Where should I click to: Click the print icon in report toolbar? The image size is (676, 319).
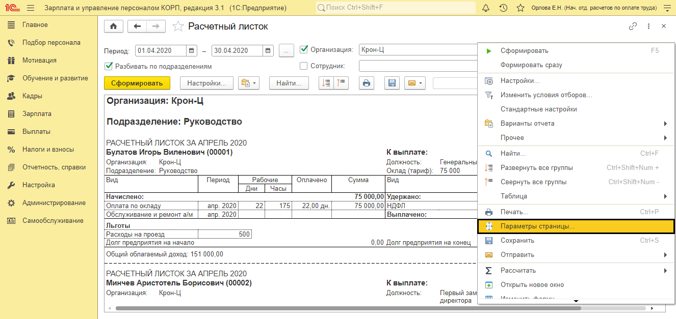[x=367, y=83]
